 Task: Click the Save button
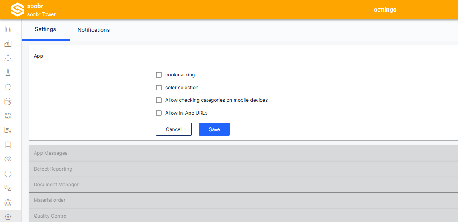tap(215, 129)
